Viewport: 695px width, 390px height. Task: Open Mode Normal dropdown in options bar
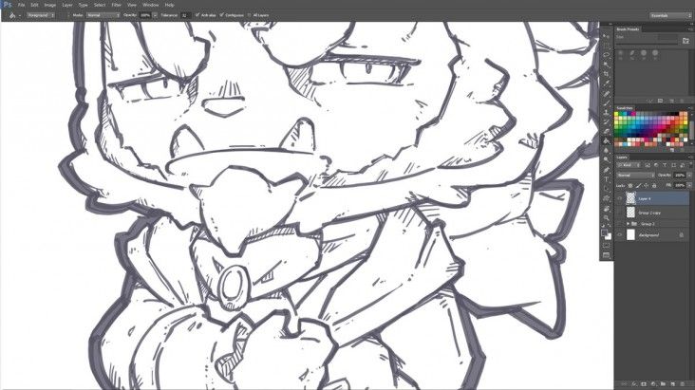(103, 15)
